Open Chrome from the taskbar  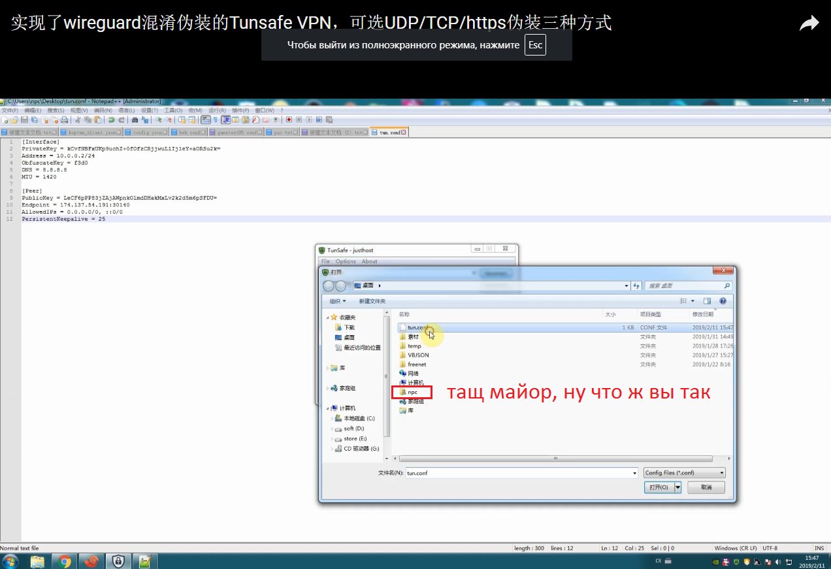(x=64, y=561)
